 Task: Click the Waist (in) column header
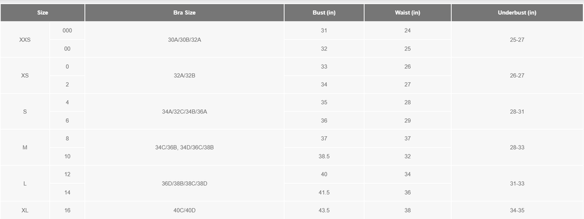[408, 13]
